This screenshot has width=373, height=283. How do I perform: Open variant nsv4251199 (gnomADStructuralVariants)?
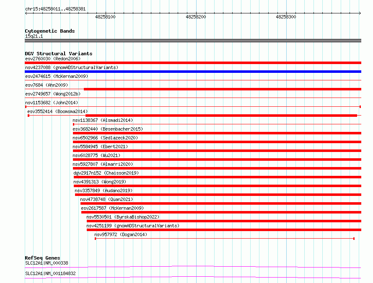coord(133,226)
